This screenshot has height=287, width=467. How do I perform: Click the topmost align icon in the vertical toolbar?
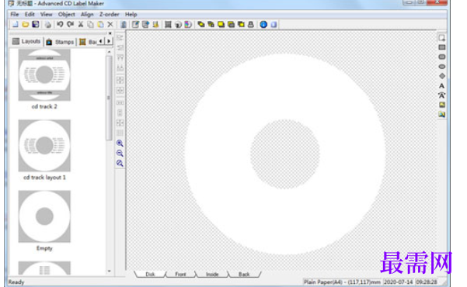click(x=120, y=38)
